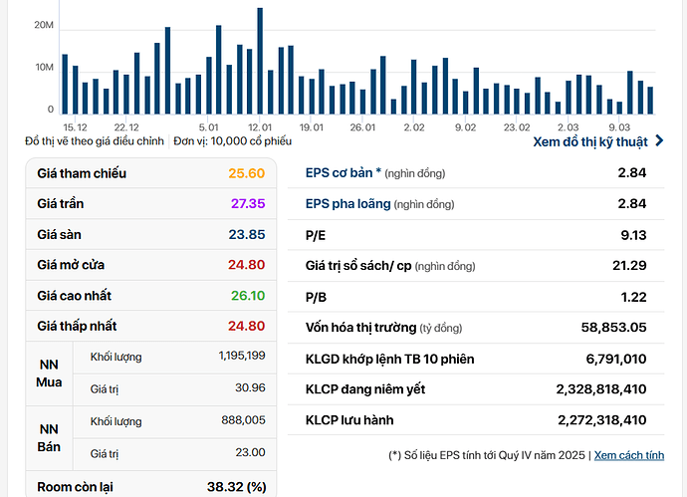Viewport: 687px width, 497px height.
Task: Click the NN Bán Khối lượng value 888,005
Action: coord(241,421)
